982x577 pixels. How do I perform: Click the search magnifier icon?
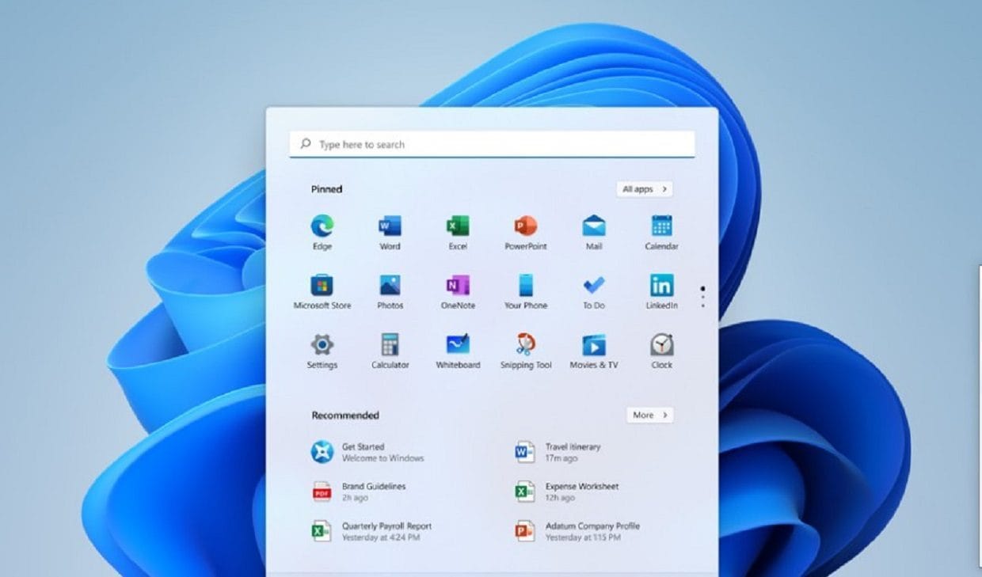306,144
